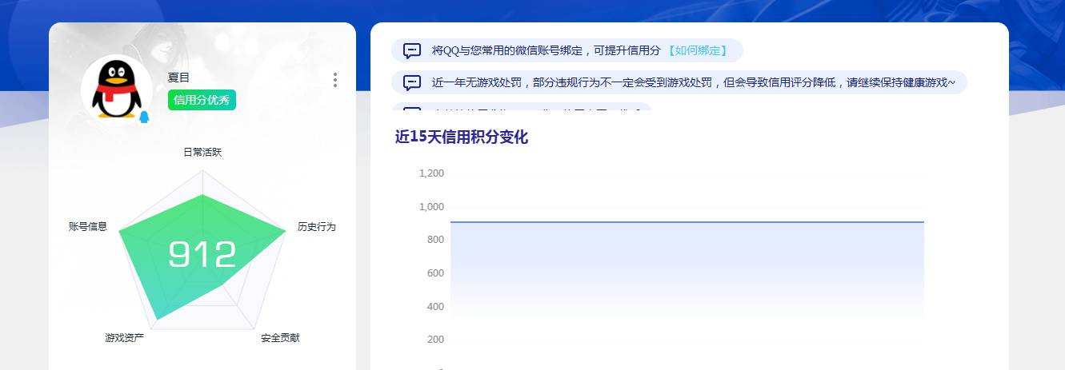Click the 800 axis value on the chart
The width and height of the screenshot is (1065, 370).
click(435, 240)
